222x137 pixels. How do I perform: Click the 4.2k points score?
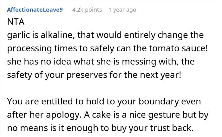87,10
